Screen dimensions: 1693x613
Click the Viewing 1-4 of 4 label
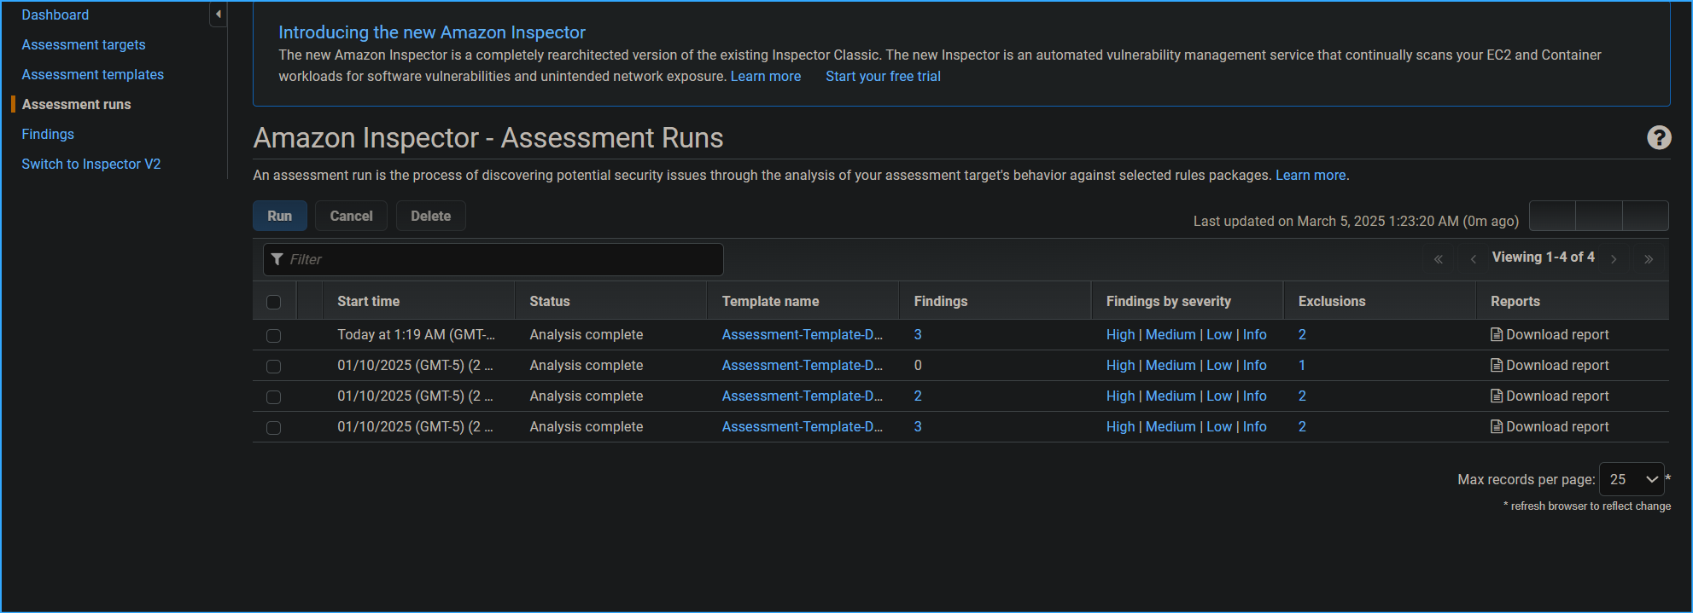point(1543,257)
